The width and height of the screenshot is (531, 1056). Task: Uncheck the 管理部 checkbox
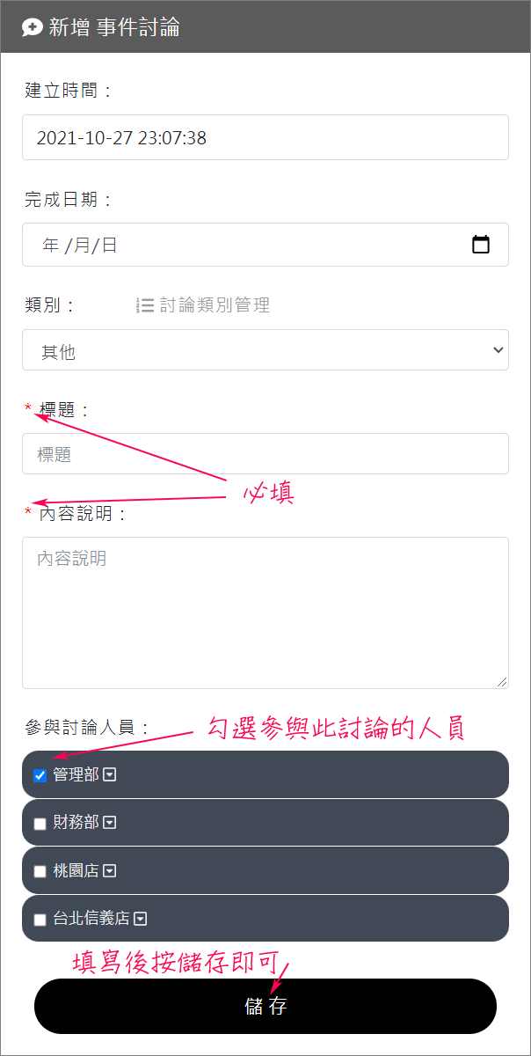[x=40, y=775]
